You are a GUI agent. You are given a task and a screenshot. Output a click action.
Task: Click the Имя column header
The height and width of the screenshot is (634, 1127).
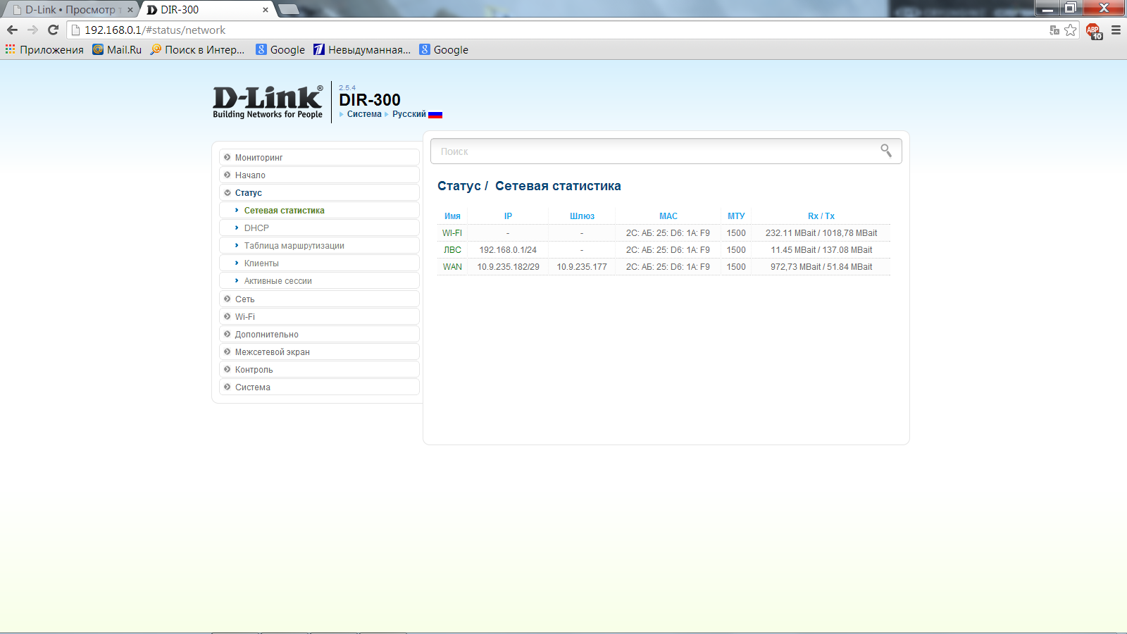[x=452, y=216]
